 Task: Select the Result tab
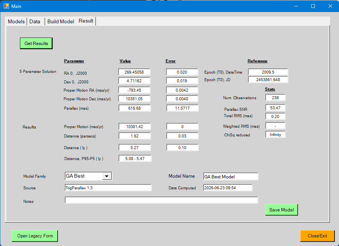click(x=86, y=21)
